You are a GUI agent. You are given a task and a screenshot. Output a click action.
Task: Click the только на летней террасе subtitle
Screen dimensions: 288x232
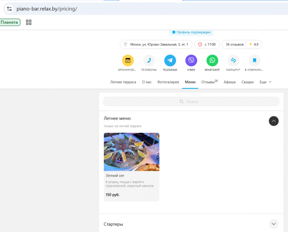point(123,126)
